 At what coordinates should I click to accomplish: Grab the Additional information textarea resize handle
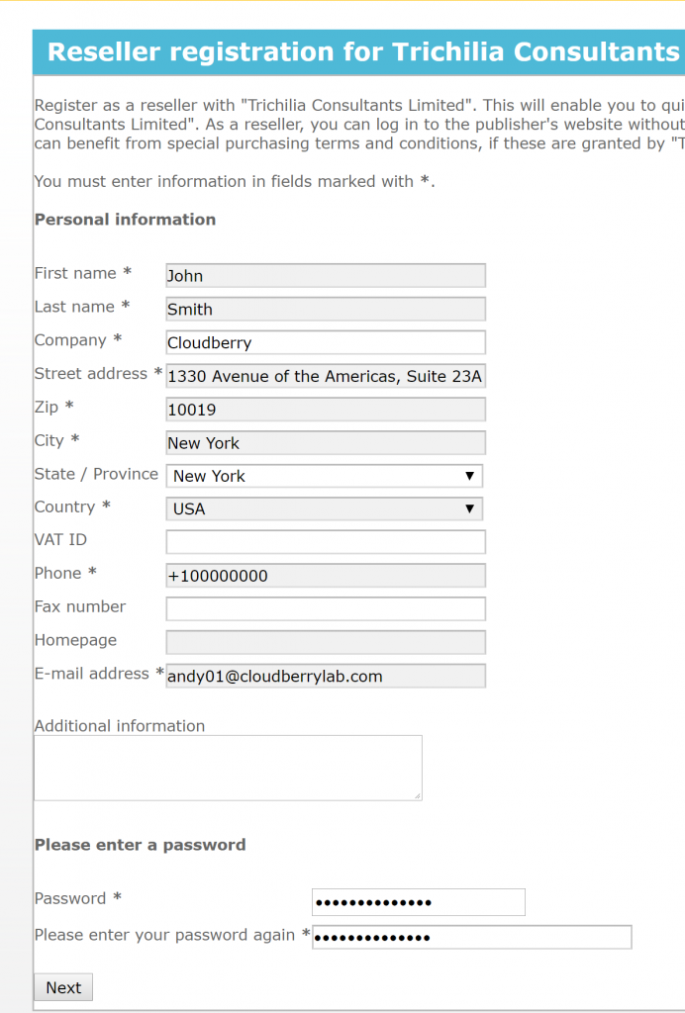[417, 795]
